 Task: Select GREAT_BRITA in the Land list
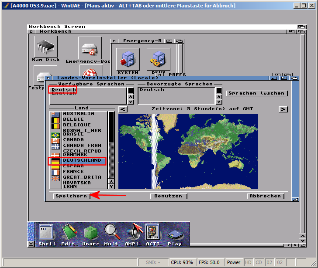click(x=79, y=177)
